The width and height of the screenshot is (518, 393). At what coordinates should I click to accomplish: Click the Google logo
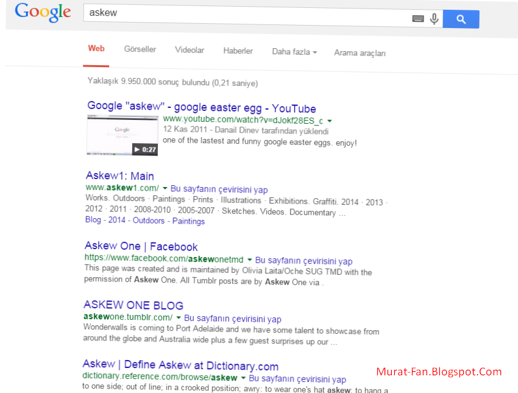[x=43, y=12]
